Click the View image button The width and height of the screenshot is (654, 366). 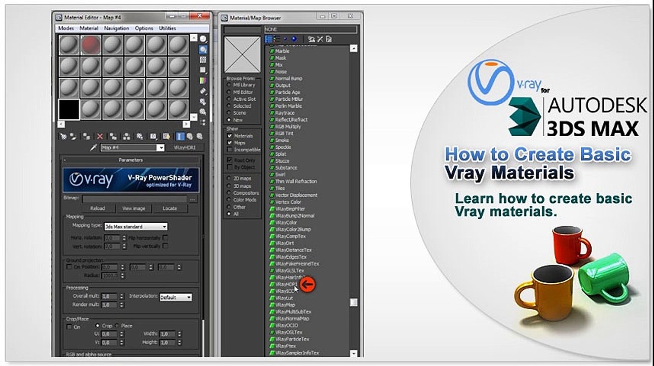pyautogui.click(x=134, y=208)
